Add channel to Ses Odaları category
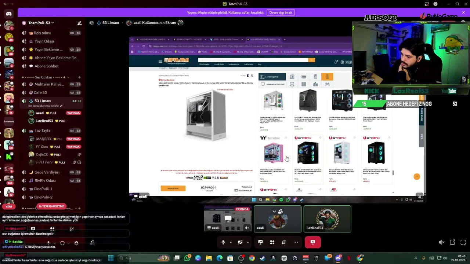The image size is (470, 264). (79, 77)
